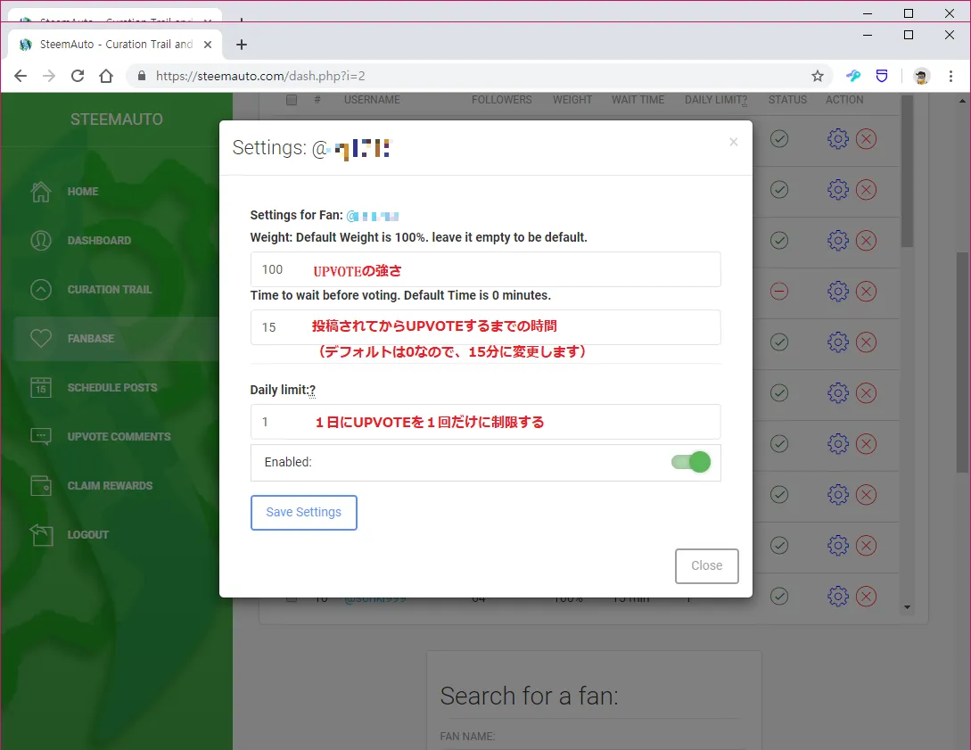This screenshot has height=750, width=971.
Task: Click the Close button in the dialog
Action: coord(706,565)
